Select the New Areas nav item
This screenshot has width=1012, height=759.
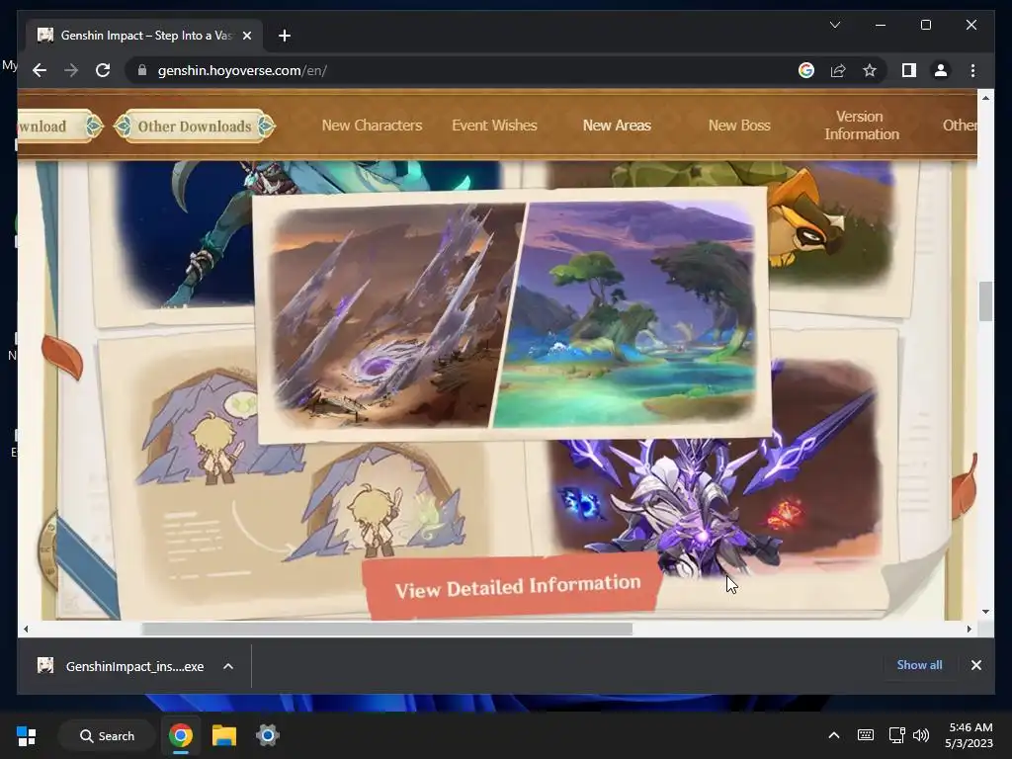pos(617,126)
